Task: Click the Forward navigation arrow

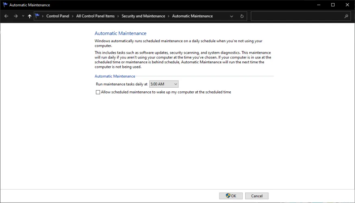Action: tap(15, 16)
